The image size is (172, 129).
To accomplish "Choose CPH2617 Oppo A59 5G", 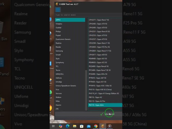I will [105, 55].
